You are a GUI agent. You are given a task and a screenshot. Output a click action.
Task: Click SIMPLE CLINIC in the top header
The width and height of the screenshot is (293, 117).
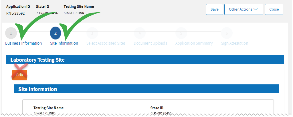pos(75,13)
